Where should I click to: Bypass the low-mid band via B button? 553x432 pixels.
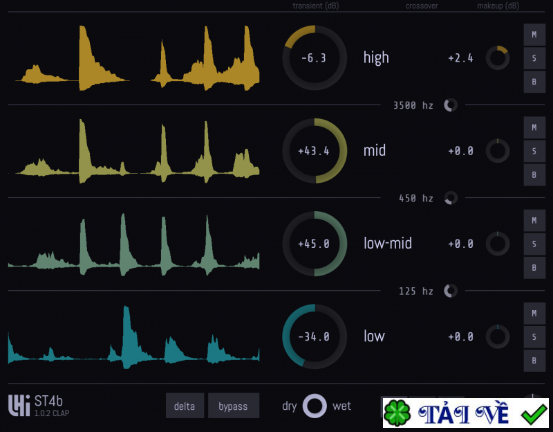click(534, 268)
